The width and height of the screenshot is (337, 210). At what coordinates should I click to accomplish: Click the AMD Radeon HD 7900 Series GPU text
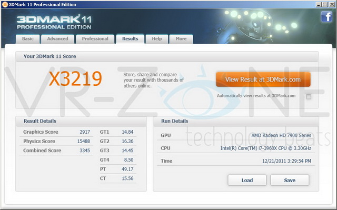(x=281, y=135)
